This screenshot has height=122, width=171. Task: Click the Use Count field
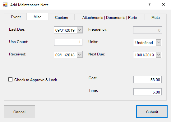[68, 42]
